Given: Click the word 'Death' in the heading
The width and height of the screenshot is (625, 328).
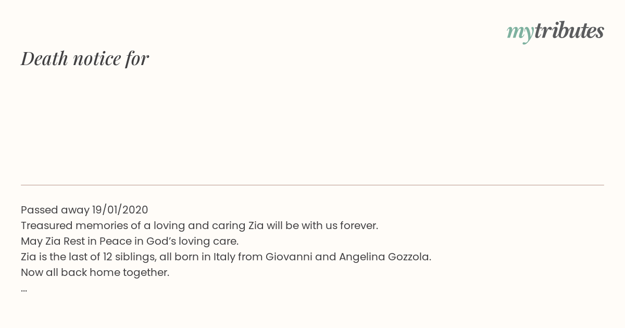Looking at the screenshot, I should coord(44,58).
